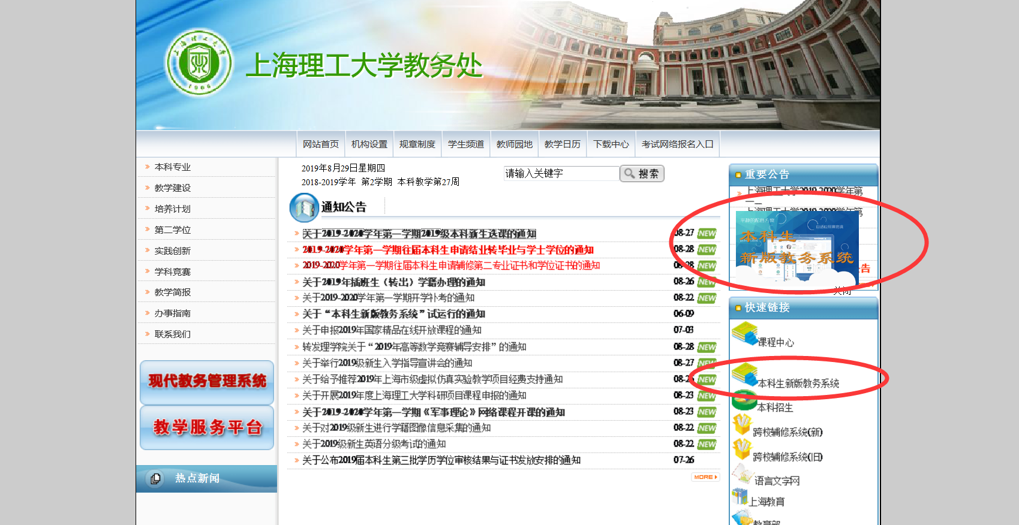Open notice on 第一学期开学补考
This screenshot has width=1019, height=525.
coord(388,298)
